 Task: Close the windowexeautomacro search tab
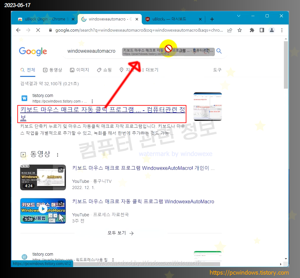point(137,19)
